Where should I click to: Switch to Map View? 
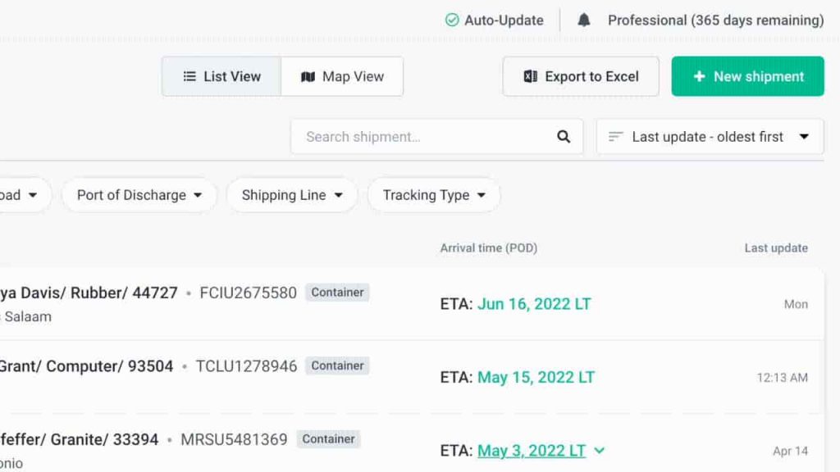tap(343, 76)
